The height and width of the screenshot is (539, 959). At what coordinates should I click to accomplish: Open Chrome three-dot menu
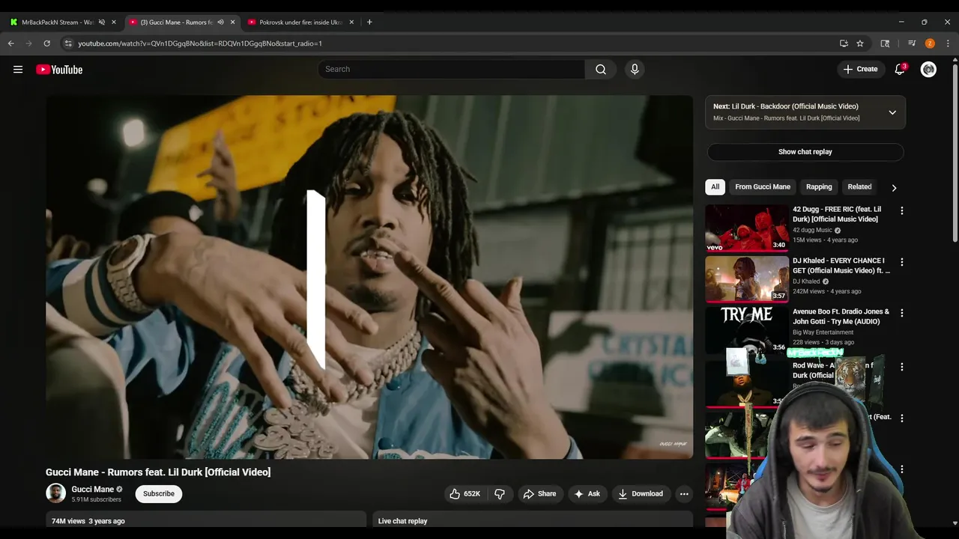tap(948, 43)
